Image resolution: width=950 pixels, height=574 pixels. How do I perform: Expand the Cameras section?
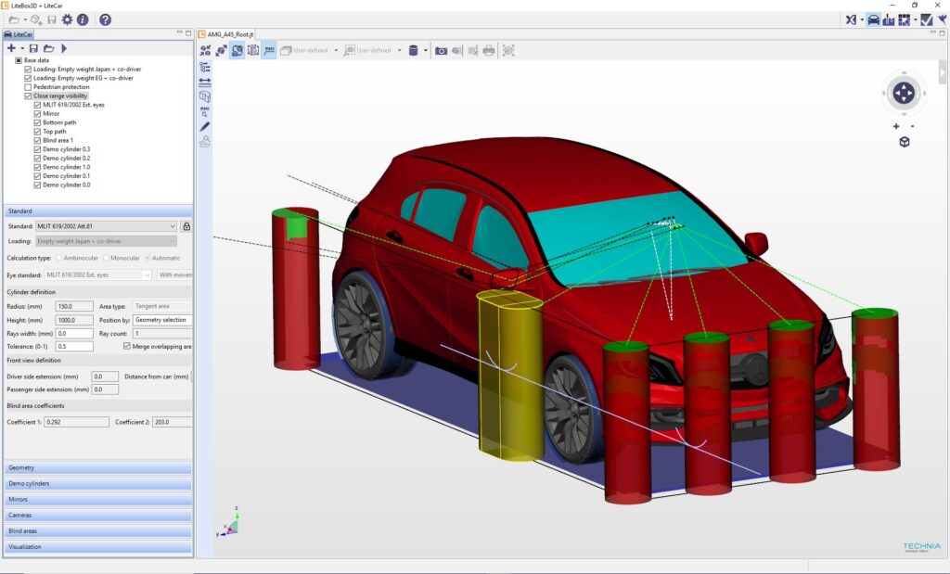tap(98, 515)
